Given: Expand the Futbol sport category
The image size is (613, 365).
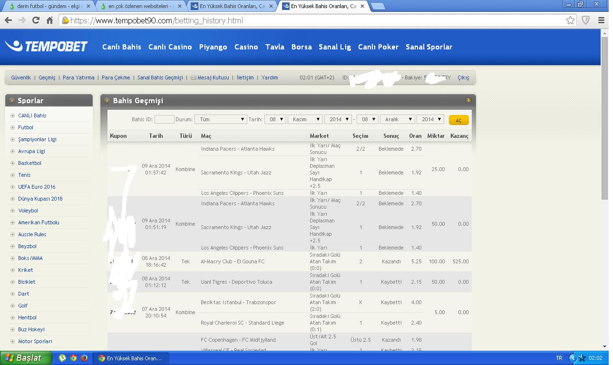Looking at the screenshot, I should [x=26, y=127].
